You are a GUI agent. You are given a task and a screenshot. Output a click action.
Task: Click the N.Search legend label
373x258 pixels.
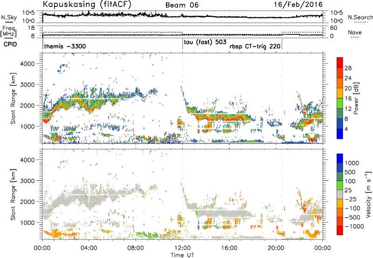tap(360, 17)
